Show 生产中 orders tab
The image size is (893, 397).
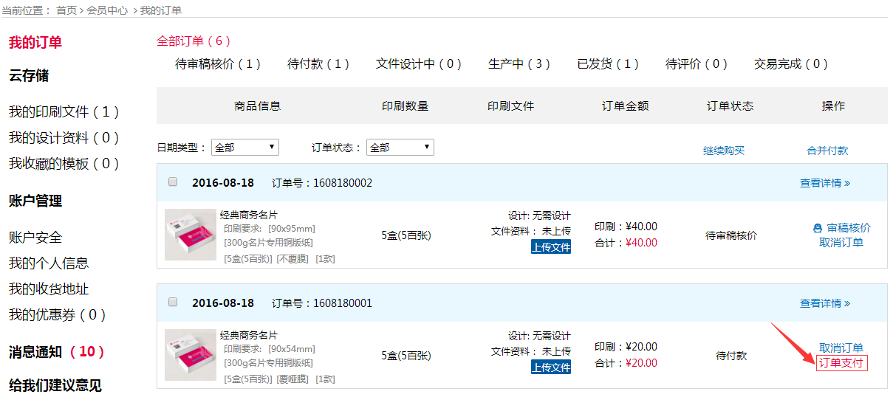click(519, 64)
